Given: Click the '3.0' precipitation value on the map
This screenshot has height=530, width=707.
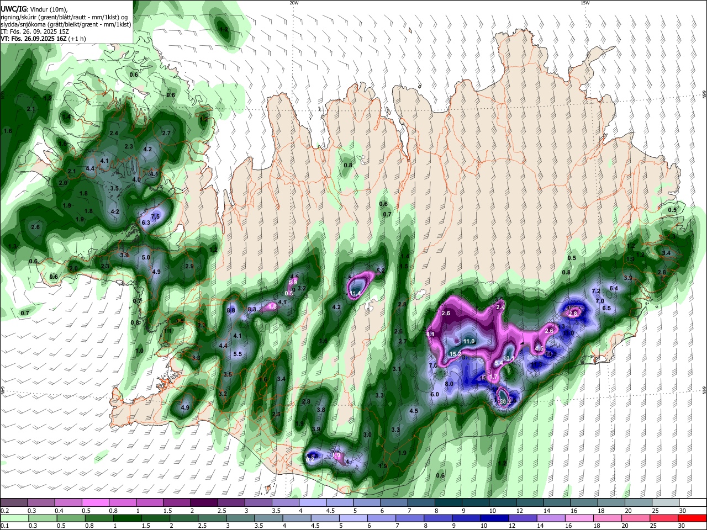Looking at the screenshot, I should (367, 435).
